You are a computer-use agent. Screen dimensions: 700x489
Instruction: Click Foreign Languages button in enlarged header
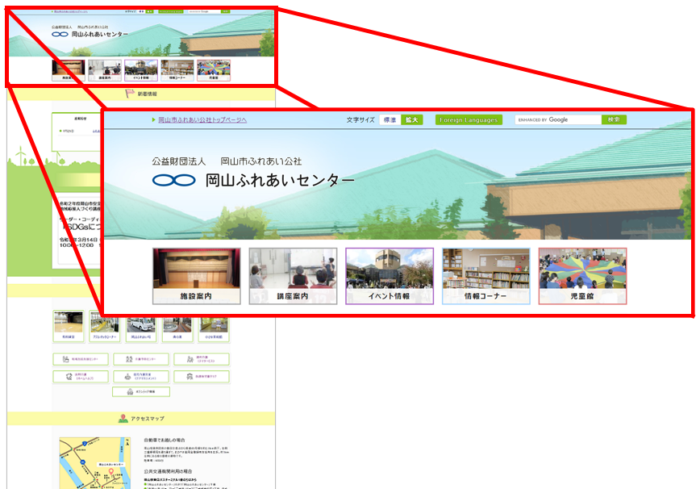[469, 119]
